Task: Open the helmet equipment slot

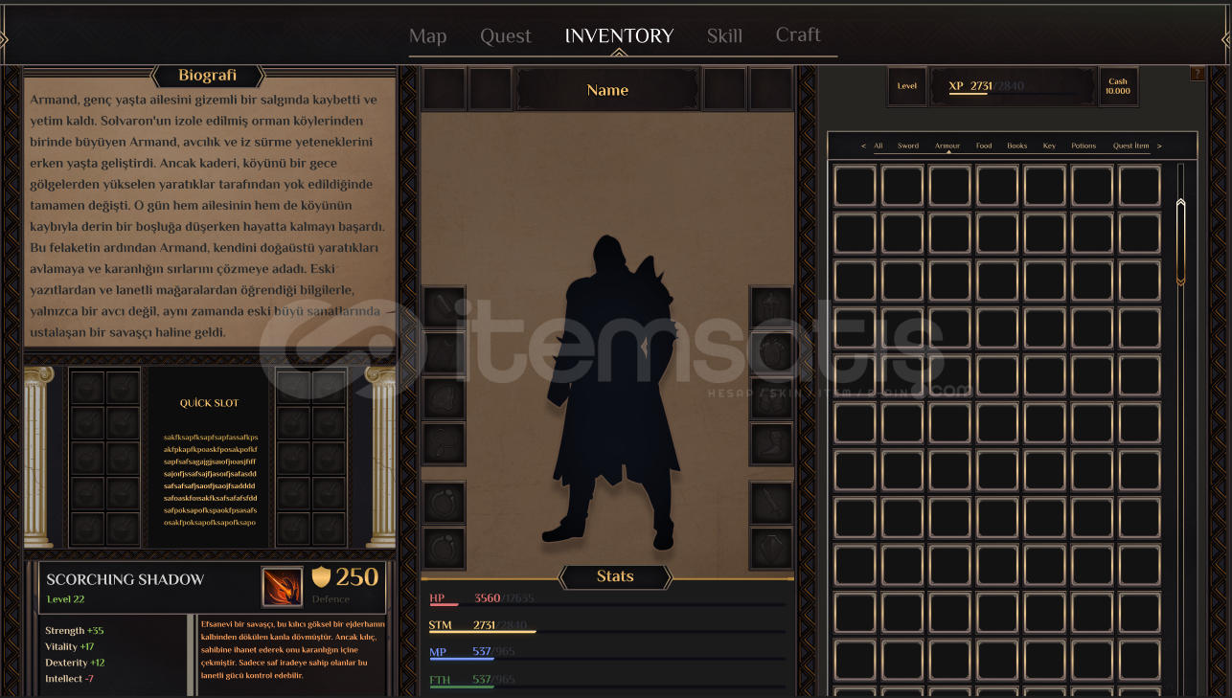Action: 771,306
